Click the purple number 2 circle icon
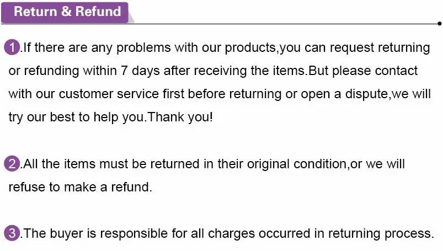443x251 pixels. click(x=12, y=164)
